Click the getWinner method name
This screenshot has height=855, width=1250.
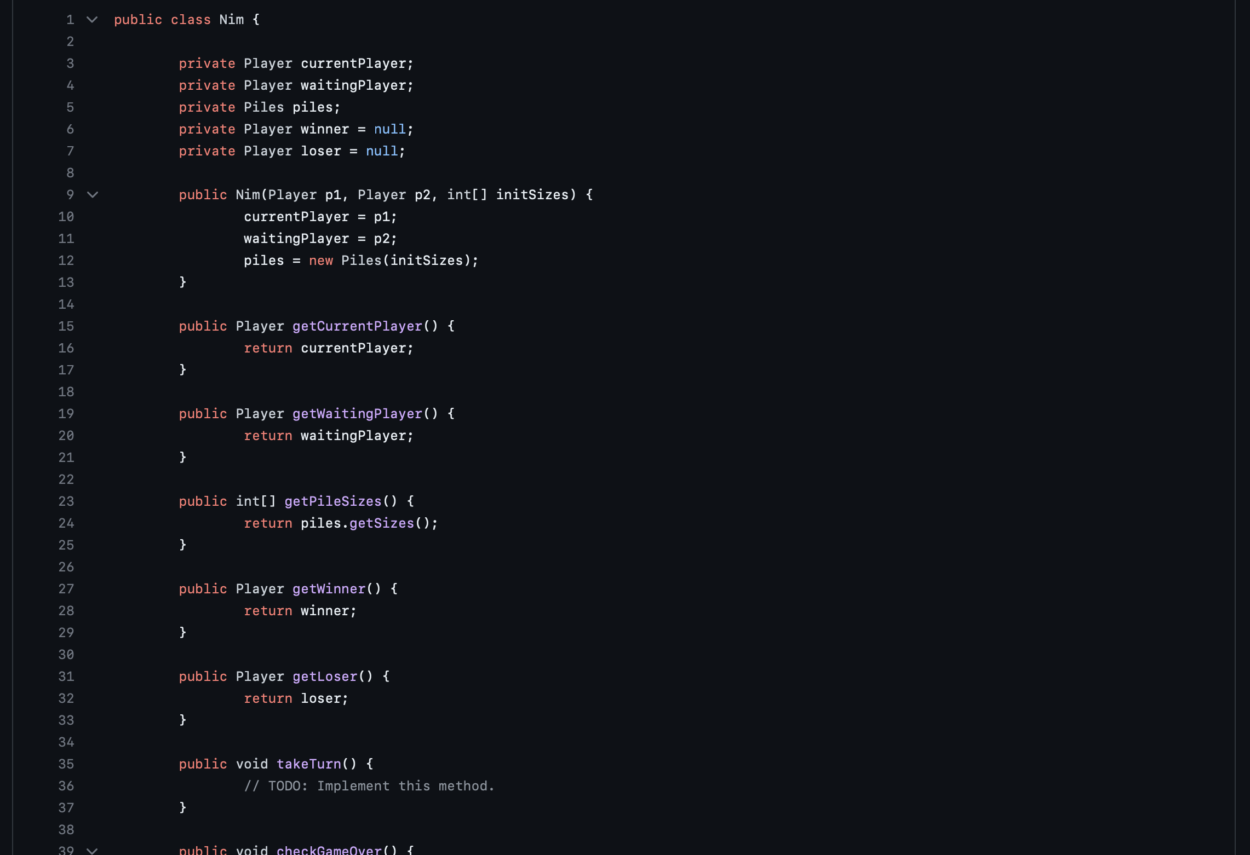329,589
